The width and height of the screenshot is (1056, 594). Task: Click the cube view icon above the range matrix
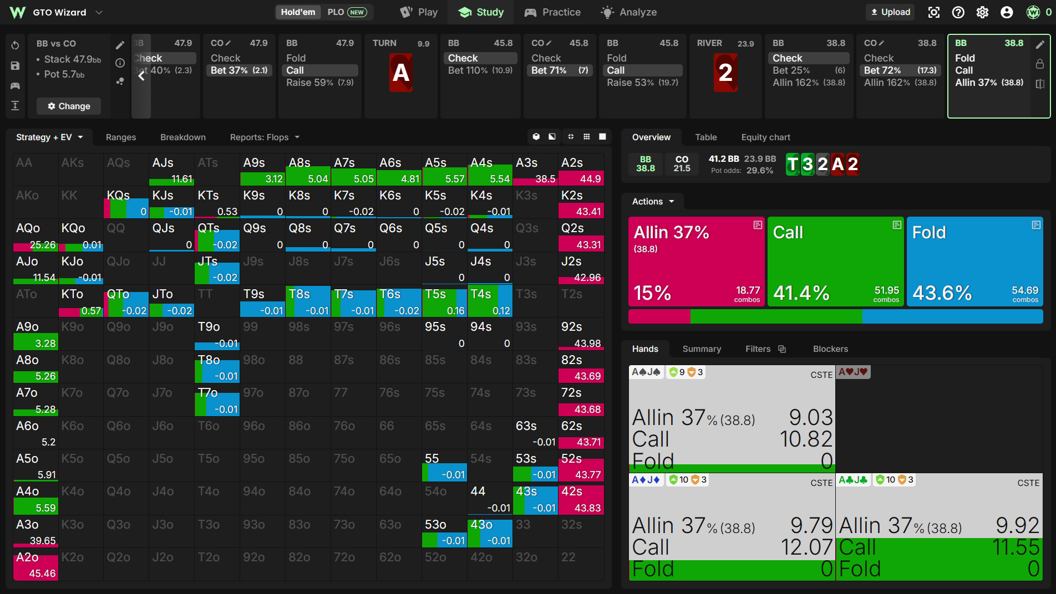click(x=536, y=137)
